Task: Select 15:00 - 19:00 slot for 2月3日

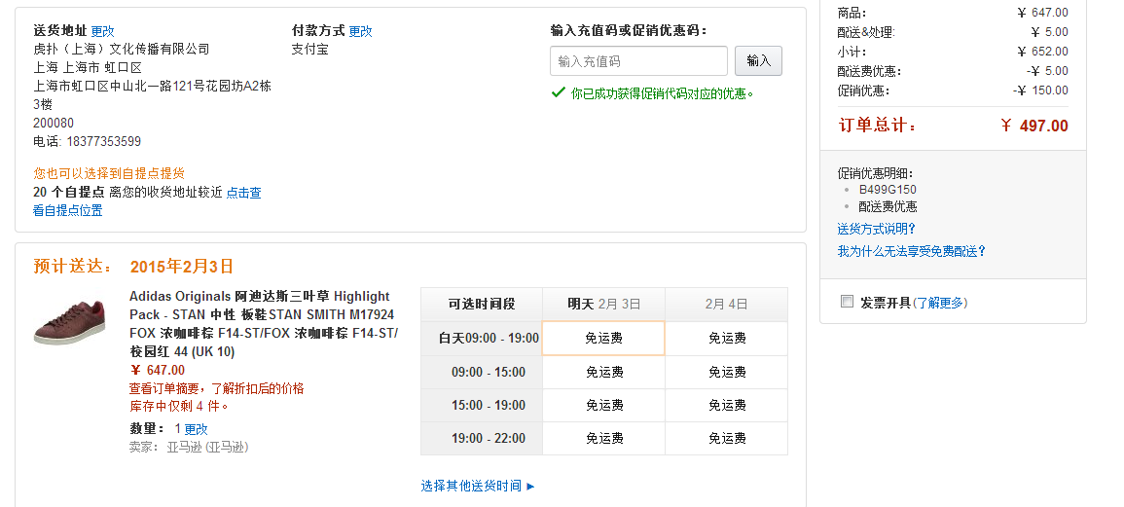Action: tap(603, 405)
